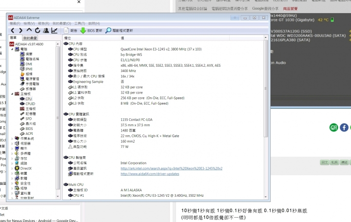This screenshot has width=351, height=222.
Task: Click the 'A M I ALASKA' motherboard ID value
Action: click(x=131, y=190)
